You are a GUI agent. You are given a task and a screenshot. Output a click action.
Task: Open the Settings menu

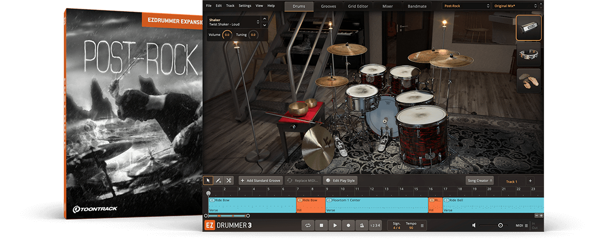245,6
